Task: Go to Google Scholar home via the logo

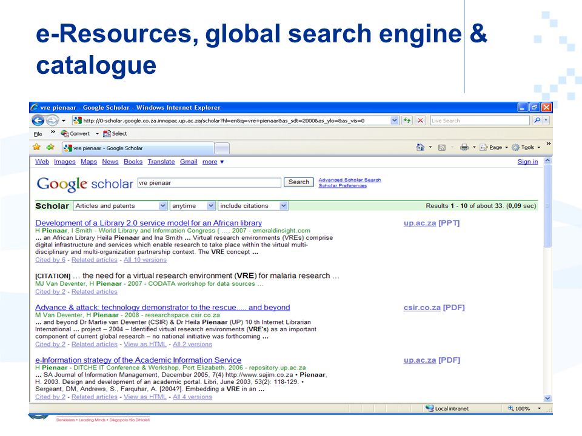Action: [85, 183]
